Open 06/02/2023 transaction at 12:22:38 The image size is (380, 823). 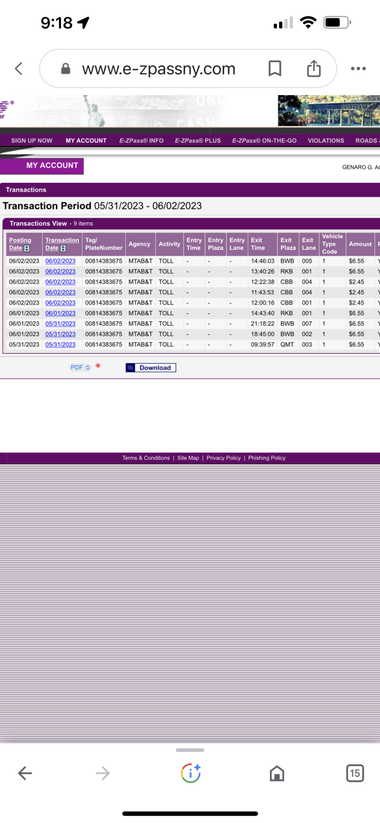pos(60,282)
